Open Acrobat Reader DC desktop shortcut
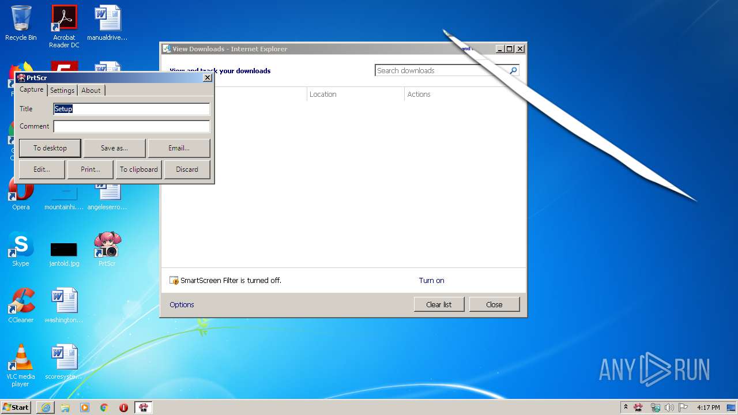738x415 pixels. [x=64, y=26]
